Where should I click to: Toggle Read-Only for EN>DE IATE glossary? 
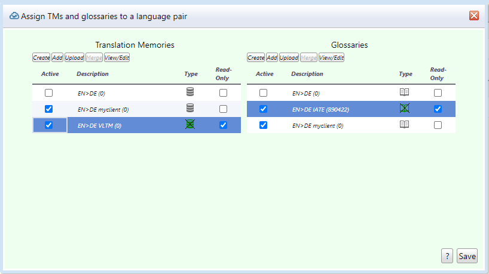[438, 109]
